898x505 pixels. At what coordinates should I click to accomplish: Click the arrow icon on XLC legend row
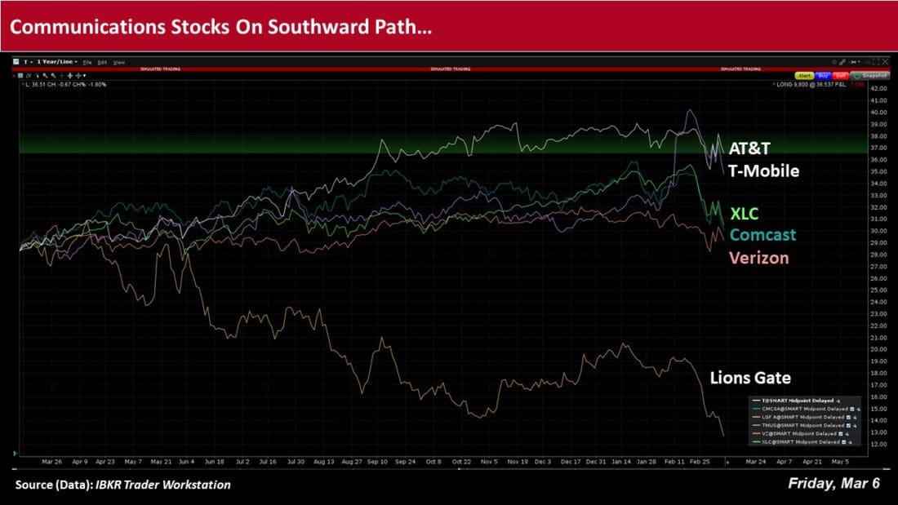(x=850, y=442)
